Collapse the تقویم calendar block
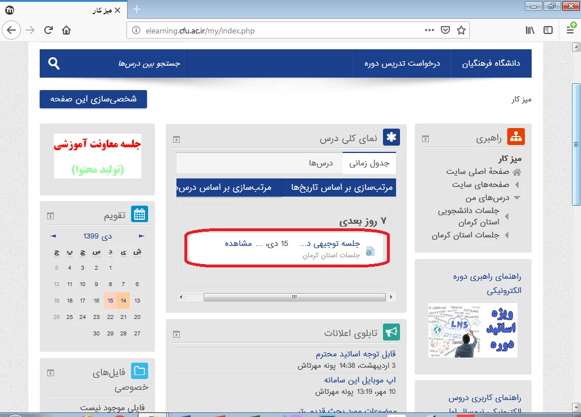This screenshot has width=581, height=417. coord(50,216)
